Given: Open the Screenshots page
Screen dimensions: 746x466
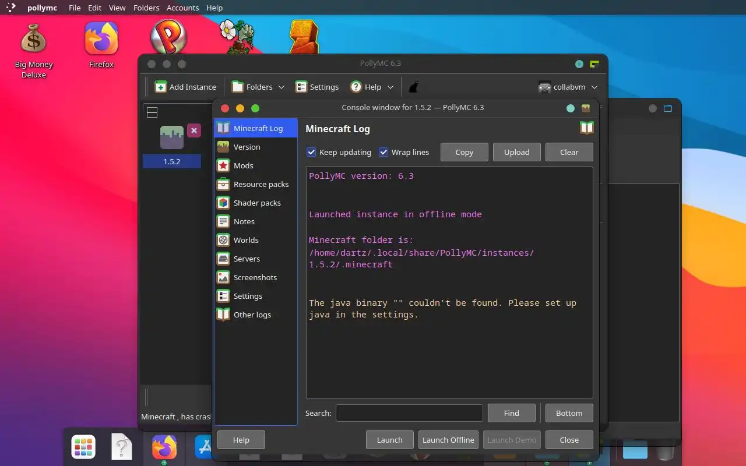Looking at the screenshot, I should point(255,277).
